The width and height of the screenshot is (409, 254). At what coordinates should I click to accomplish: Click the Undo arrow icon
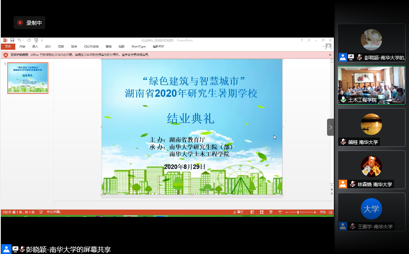20,40
